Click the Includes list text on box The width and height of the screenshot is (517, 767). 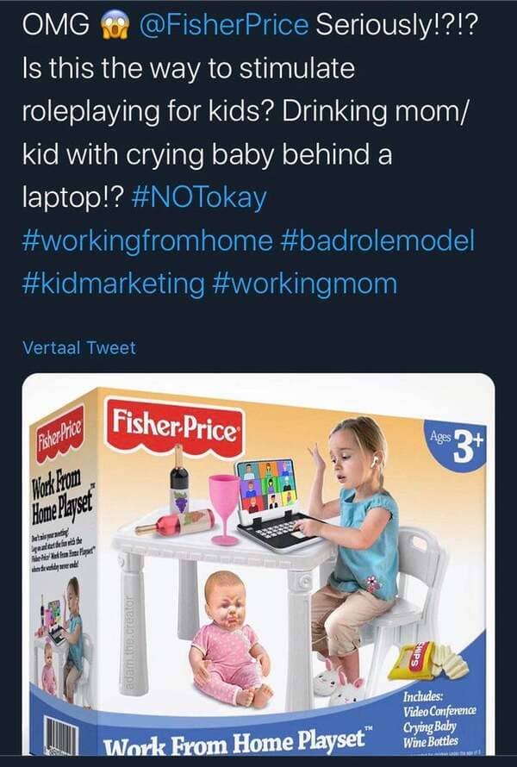(x=439, y=719)
